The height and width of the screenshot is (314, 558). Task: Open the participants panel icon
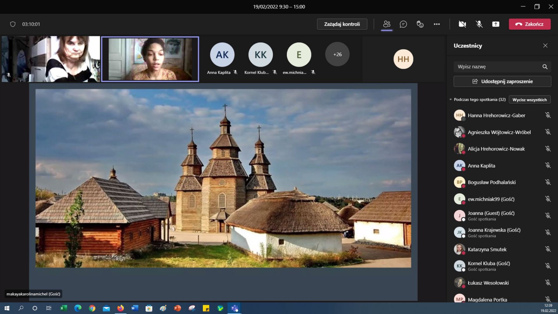[x=386, y=24]
